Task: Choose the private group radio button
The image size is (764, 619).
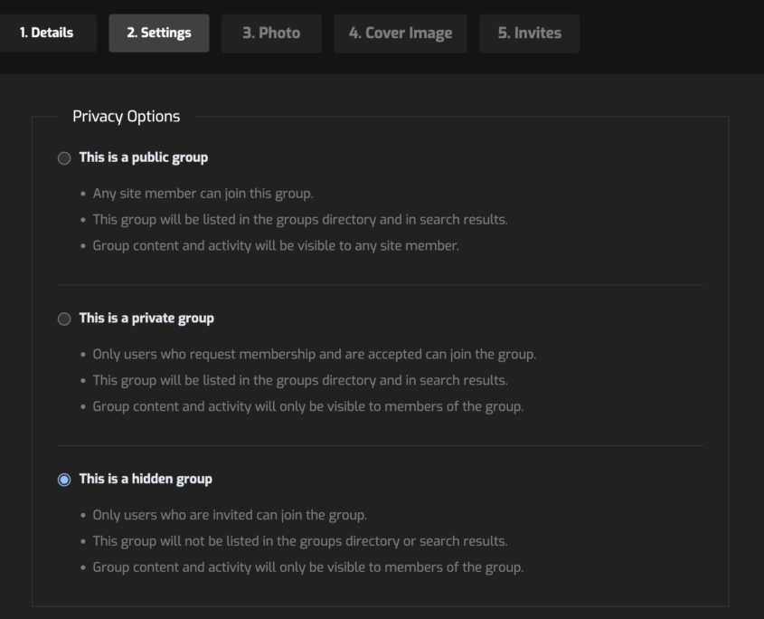Action: point(64,319)
